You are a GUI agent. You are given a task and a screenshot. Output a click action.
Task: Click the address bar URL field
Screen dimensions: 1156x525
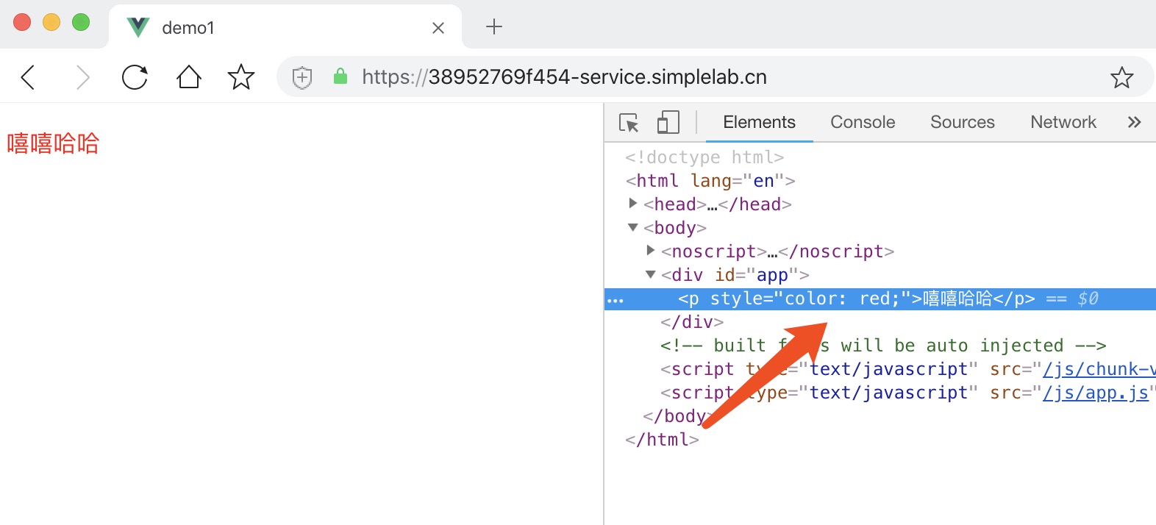click(588, 77)
